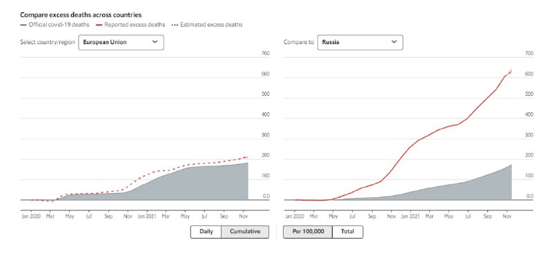This screenshot has width=552, height=253.
Task: Open the European Union country dropdown
Action: (x=121, y=42)
